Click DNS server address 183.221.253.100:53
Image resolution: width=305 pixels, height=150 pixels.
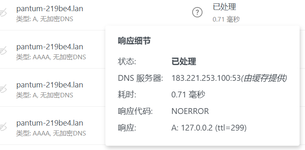(x=206, y=78)
